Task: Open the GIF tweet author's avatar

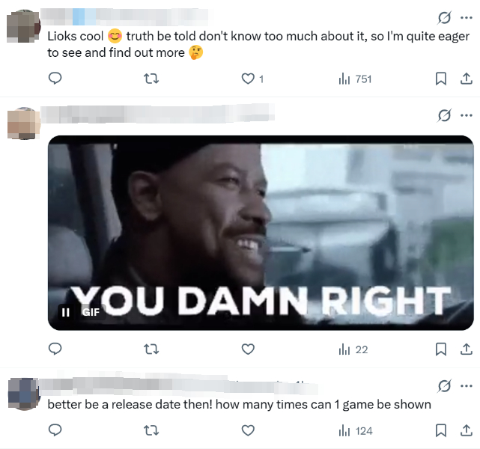Action: click(x=23, y=123)
